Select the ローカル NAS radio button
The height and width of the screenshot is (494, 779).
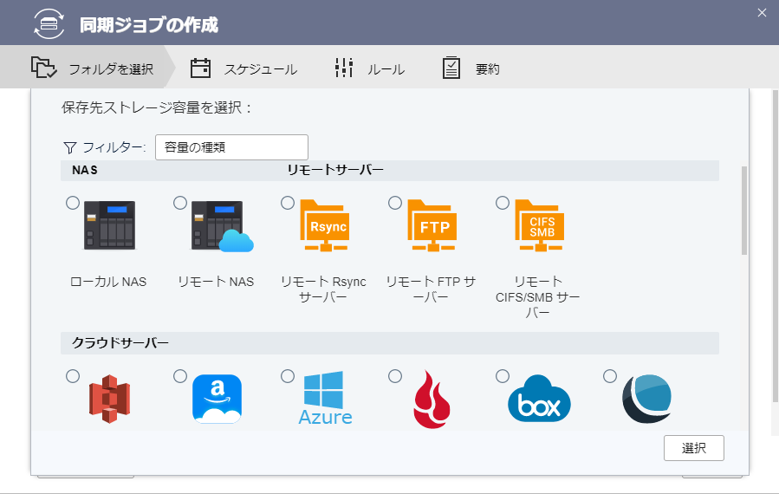tap(73, 203)
